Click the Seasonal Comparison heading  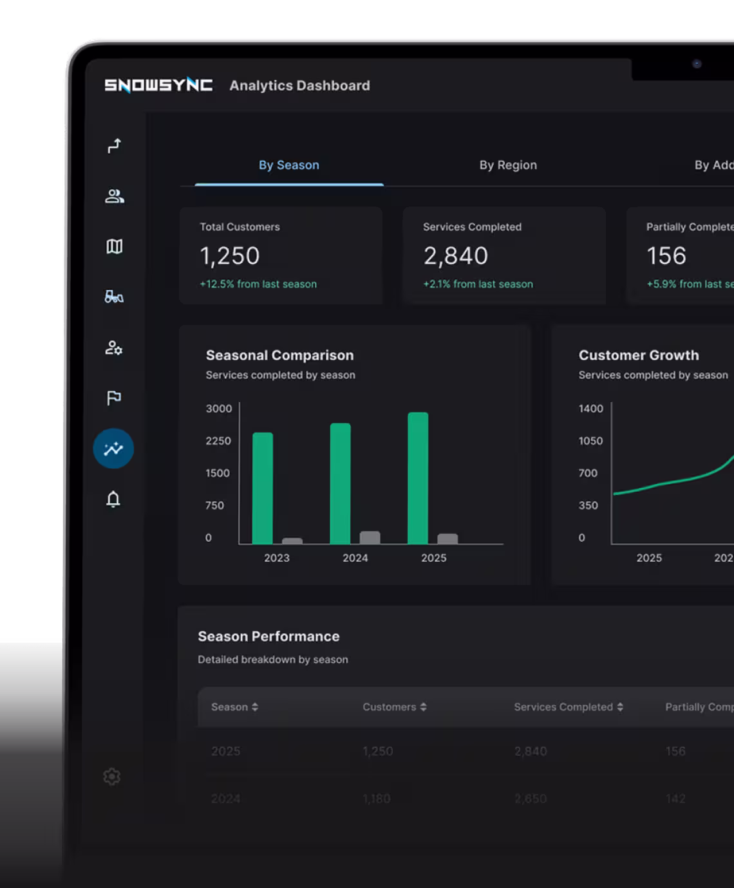click(x=280, y=355)
